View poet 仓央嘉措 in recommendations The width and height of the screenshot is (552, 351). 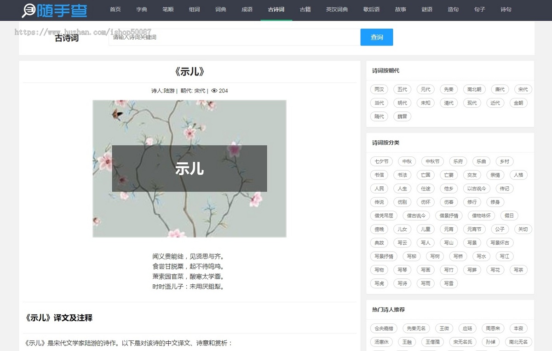tap(384, 328)
